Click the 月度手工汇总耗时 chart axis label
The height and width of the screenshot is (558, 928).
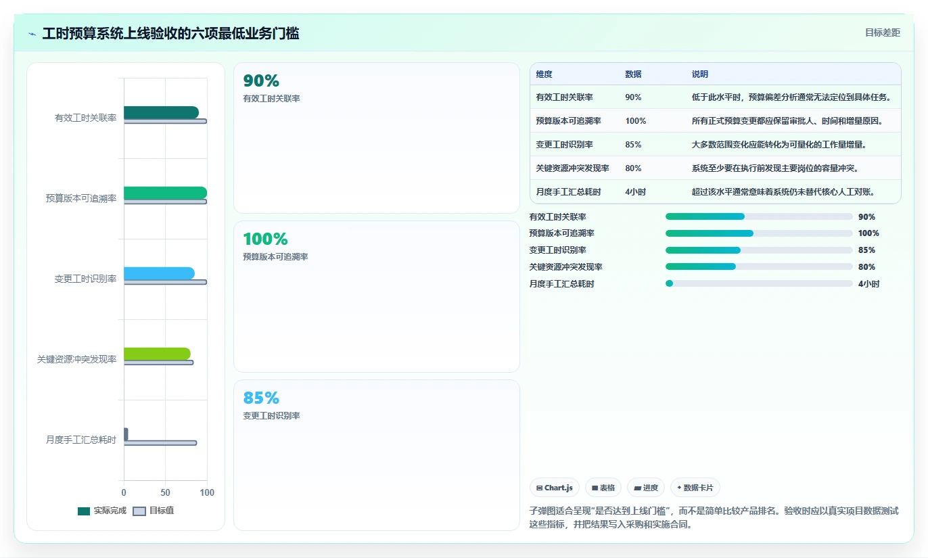(x=81, y=440)
